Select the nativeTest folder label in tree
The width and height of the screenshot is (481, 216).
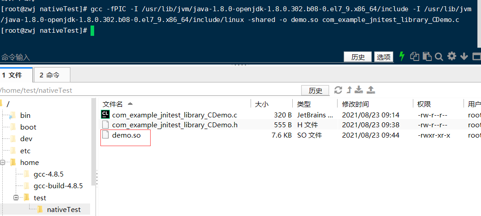tap(64, 210)
